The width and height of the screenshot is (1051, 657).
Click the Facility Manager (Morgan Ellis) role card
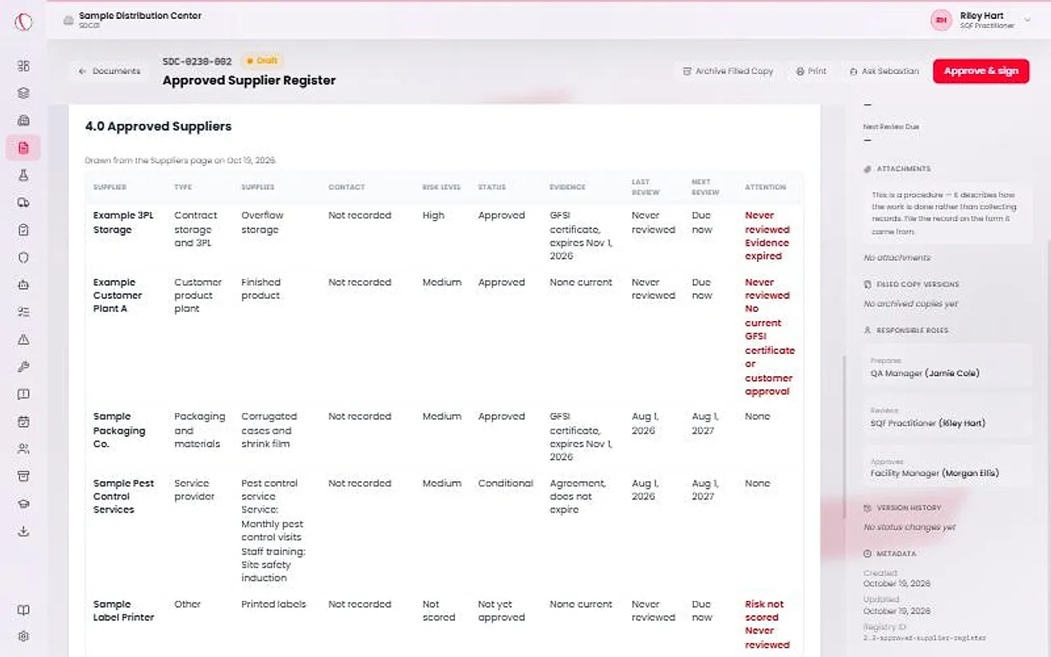pyautogui.click(x=948, y=467)
